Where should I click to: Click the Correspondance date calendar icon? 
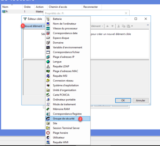pyautogui.click(x=48, y=33)
